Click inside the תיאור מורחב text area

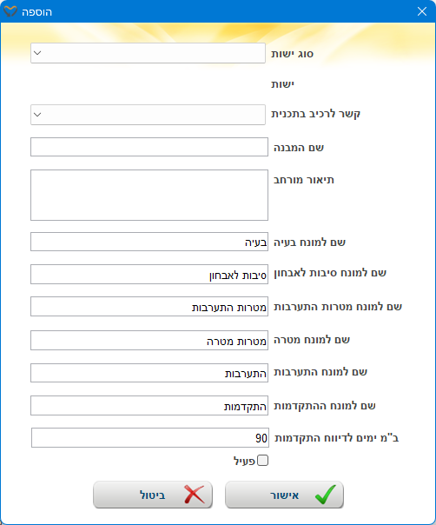[x=149, y=195]
